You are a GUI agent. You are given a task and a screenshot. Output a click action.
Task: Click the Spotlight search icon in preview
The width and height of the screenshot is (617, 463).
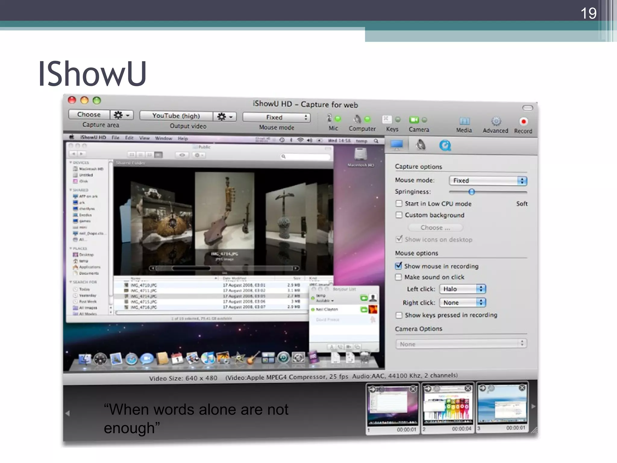pyautogui.click(x=376, y=141)
